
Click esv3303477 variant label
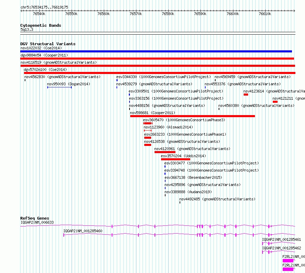point(212,163)
